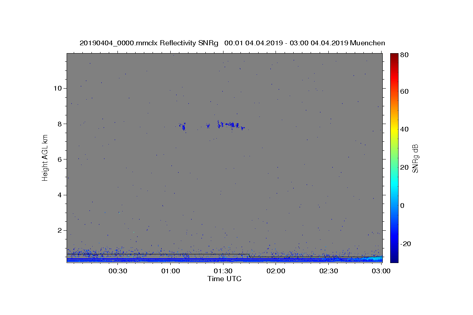The image size is (473, 315).
Task: Select the 02:00 time tick label
Action: (x=276, y=271)
